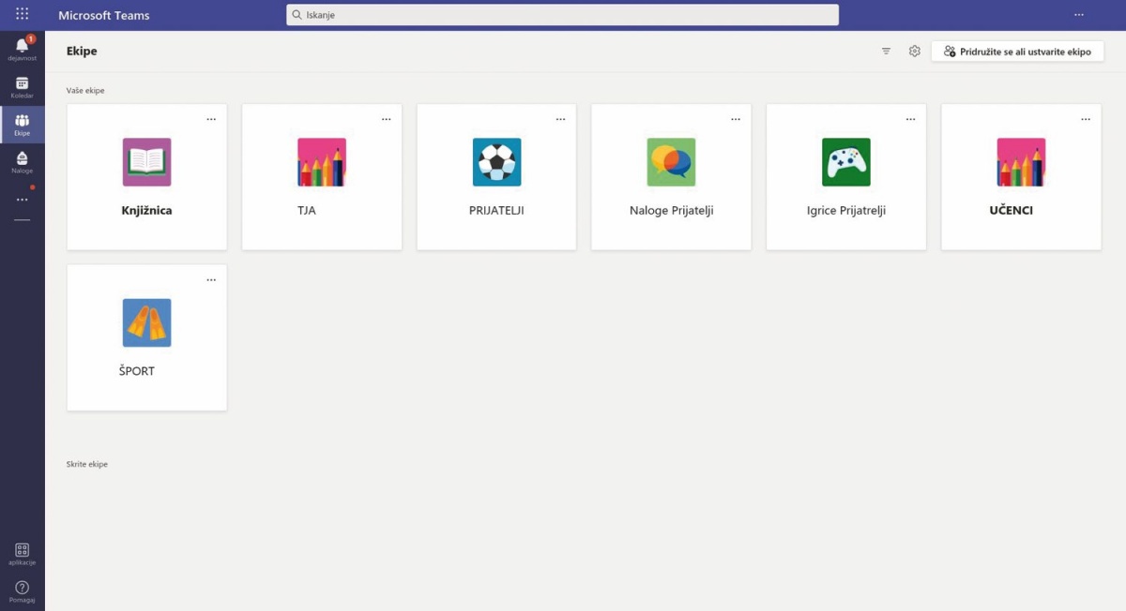Viewport: 1126px width, 611px height.
Task: Show more apps ellipsis in sidebar
Action: pyautogui.click(x=23, y=200)
